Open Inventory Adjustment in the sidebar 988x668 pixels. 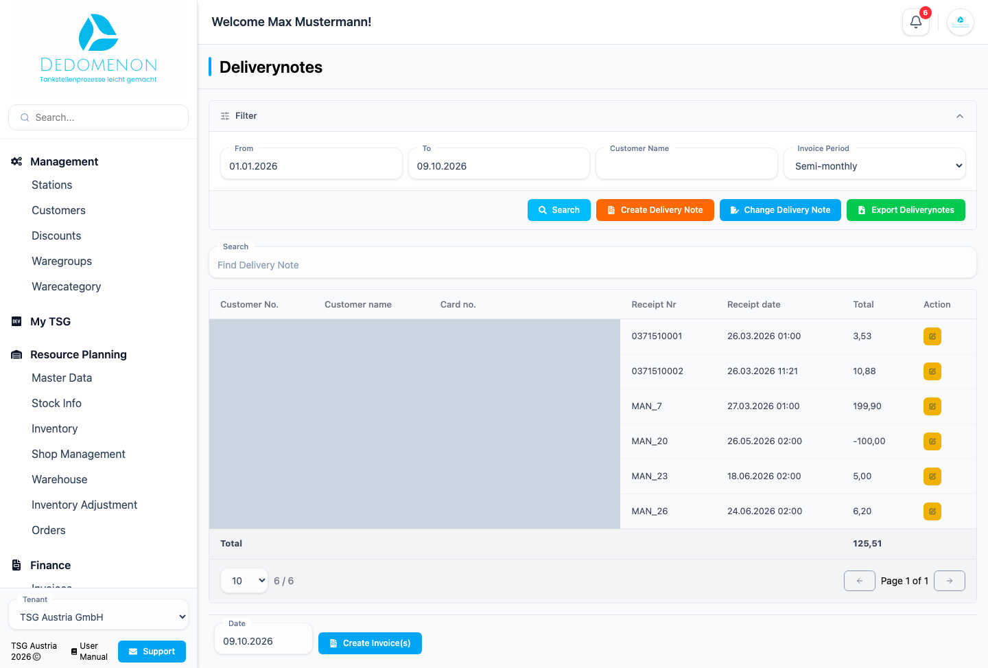pos(84,505)
